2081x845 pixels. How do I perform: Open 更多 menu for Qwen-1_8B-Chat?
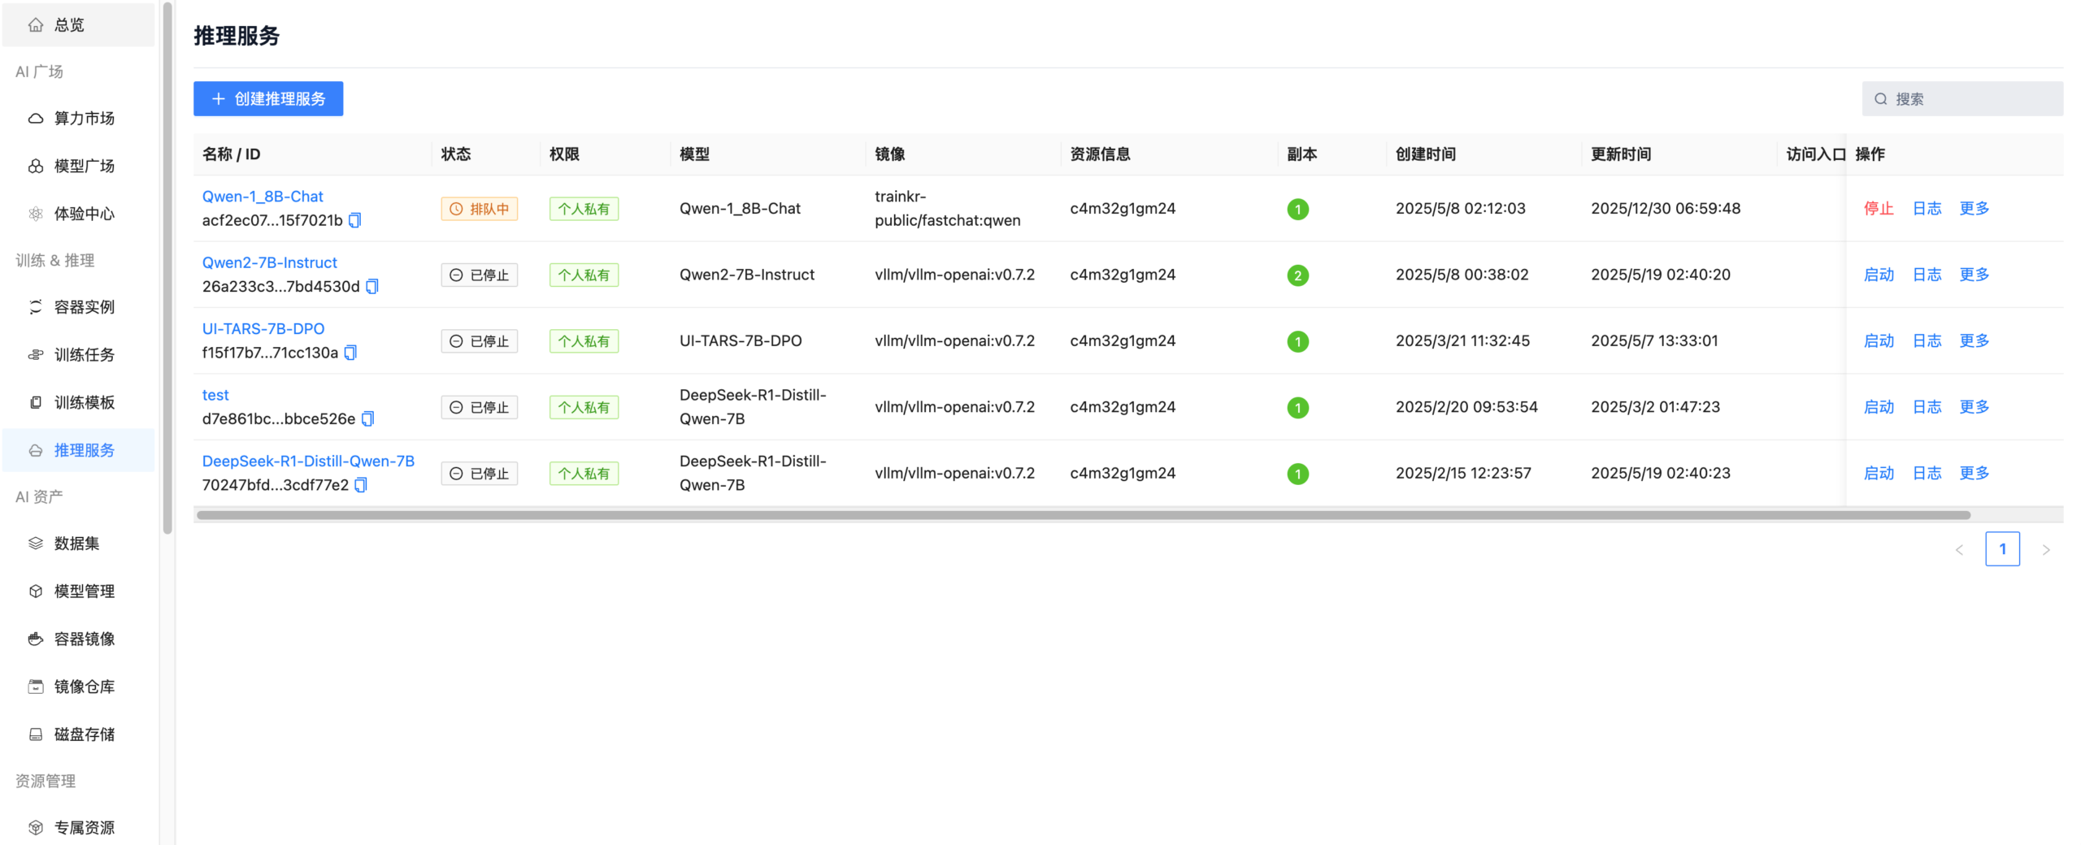pos(1974,209)
